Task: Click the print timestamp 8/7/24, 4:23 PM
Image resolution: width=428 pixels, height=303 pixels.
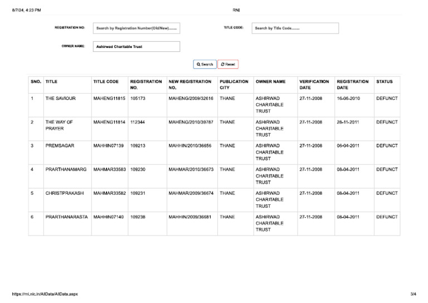Action: [x=27, y=10]
